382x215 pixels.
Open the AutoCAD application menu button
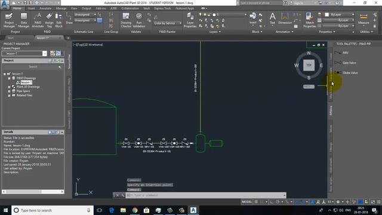coord(5,5)
